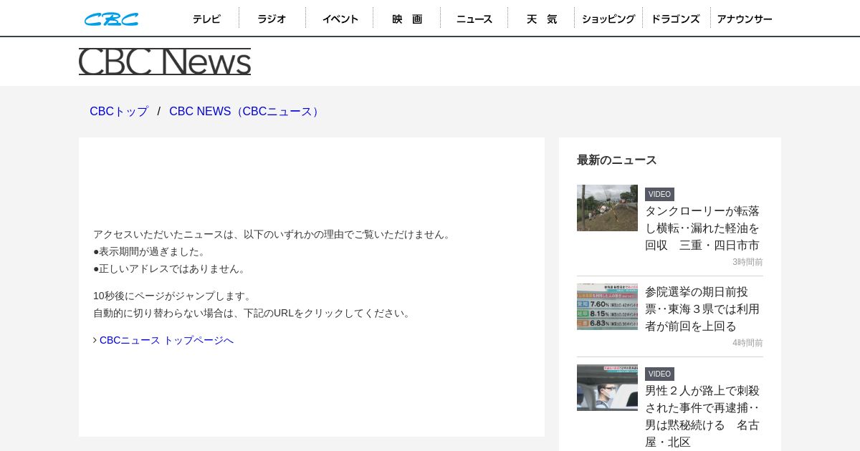Screen dimensions: 860x451
Task: Open the ショッピング navigation item
Action: pos(608,19)
